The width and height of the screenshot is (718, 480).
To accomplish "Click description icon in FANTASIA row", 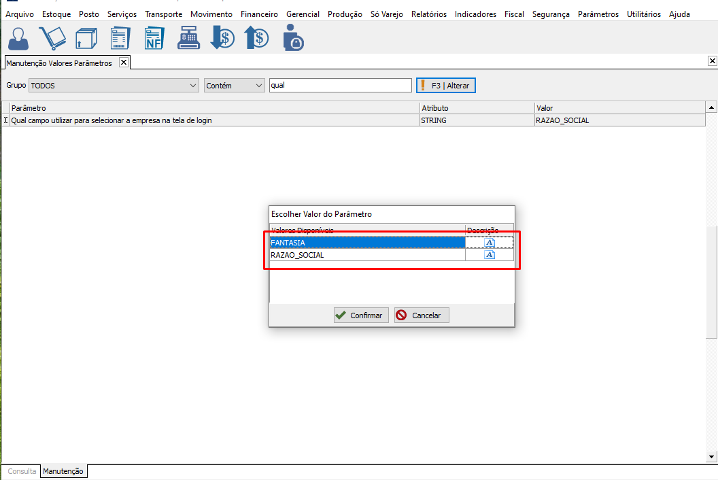I will click(490, 243).
